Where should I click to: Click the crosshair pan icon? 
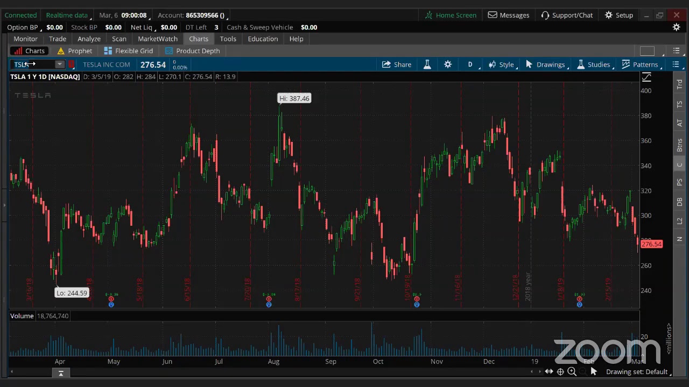pos(560,372)
